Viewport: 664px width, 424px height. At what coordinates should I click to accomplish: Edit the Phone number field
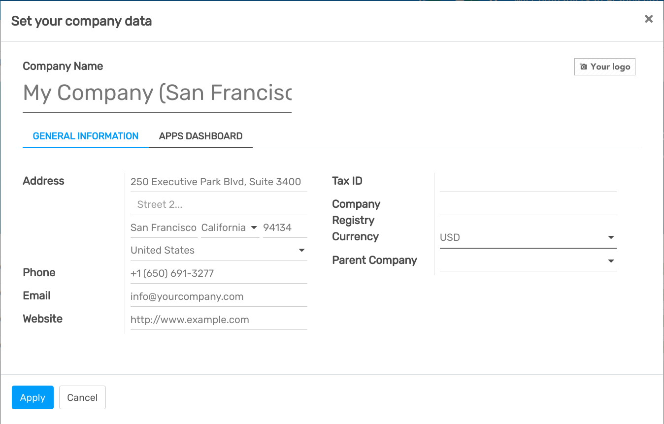[x=219, y=273]
